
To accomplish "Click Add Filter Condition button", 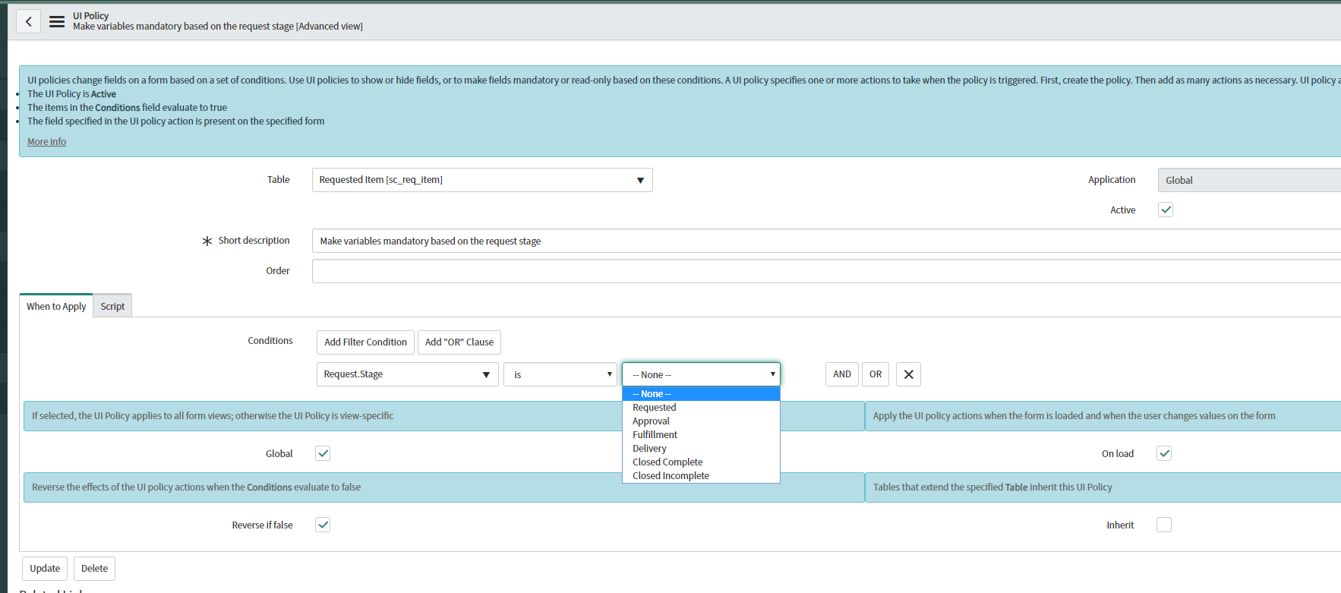I will [365, 342].
